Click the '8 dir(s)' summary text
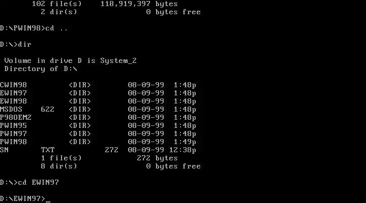 (x=59, y=166)
